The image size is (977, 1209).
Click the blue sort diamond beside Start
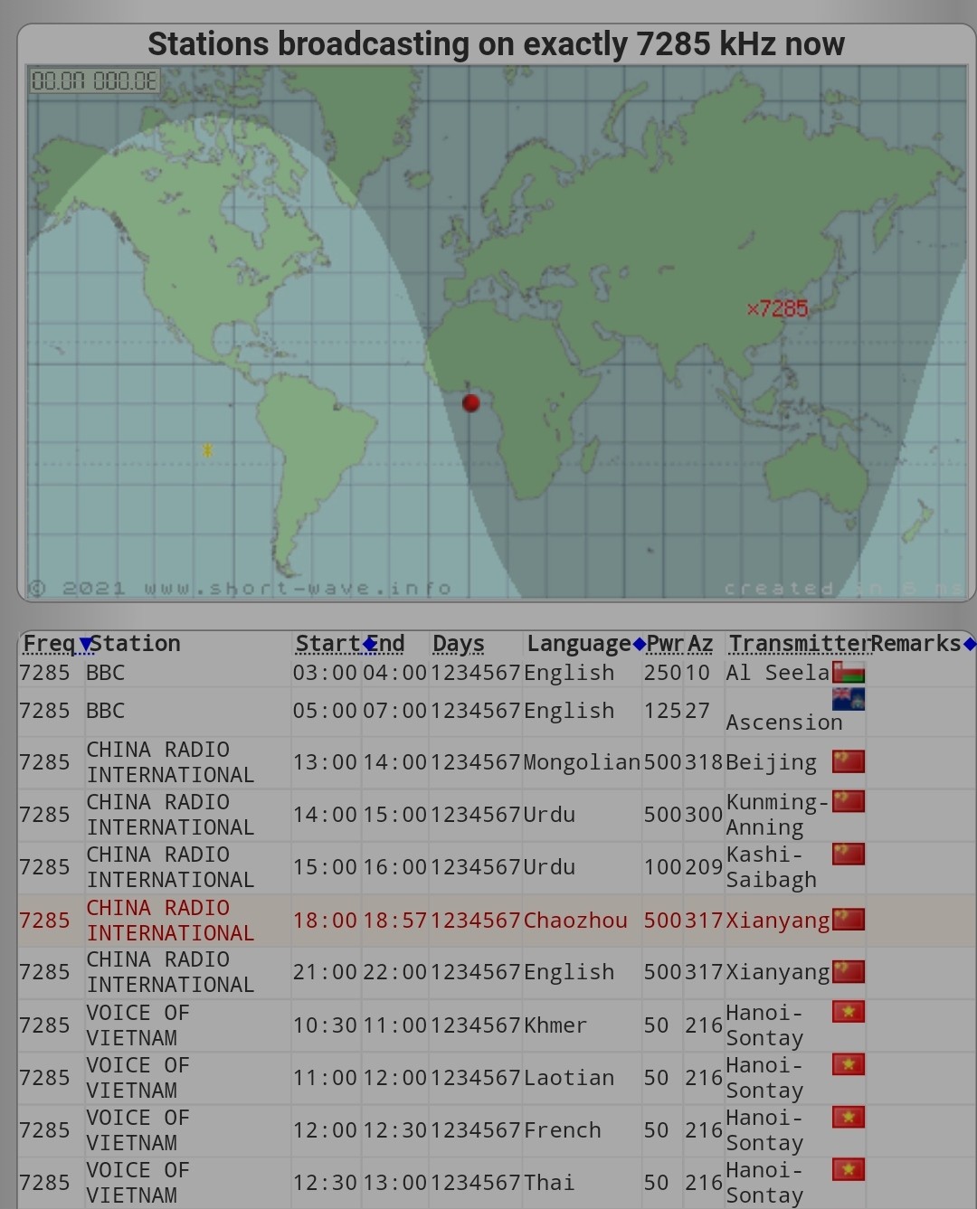pyautogui.click(x=369, y=644)
